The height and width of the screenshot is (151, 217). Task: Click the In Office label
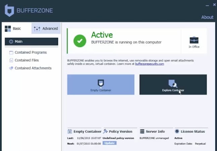pyautogui.click(x=194, y=47)
